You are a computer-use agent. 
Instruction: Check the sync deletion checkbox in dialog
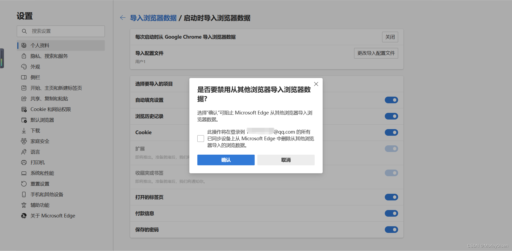click(201, 138)
